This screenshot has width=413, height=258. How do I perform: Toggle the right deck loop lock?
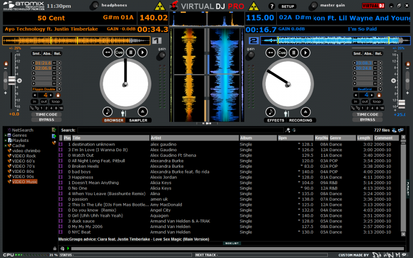379,95
